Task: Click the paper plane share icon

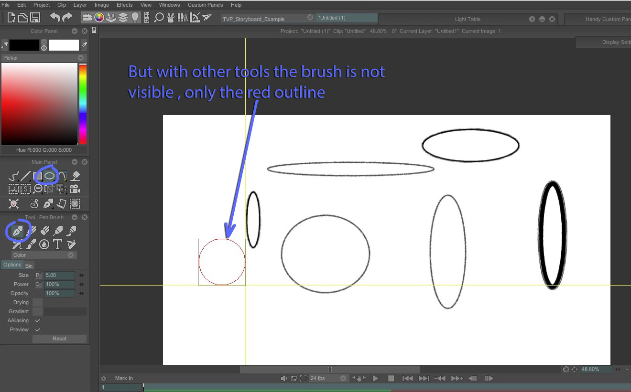Action: tap(207, 18)
